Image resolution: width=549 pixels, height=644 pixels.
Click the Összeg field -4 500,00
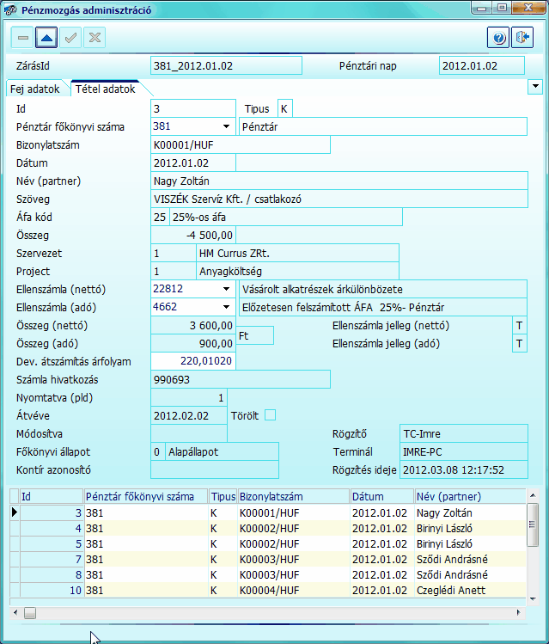click(x=193, y=236)
